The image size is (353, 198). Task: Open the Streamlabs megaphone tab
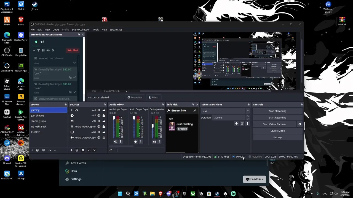point(42,42)
